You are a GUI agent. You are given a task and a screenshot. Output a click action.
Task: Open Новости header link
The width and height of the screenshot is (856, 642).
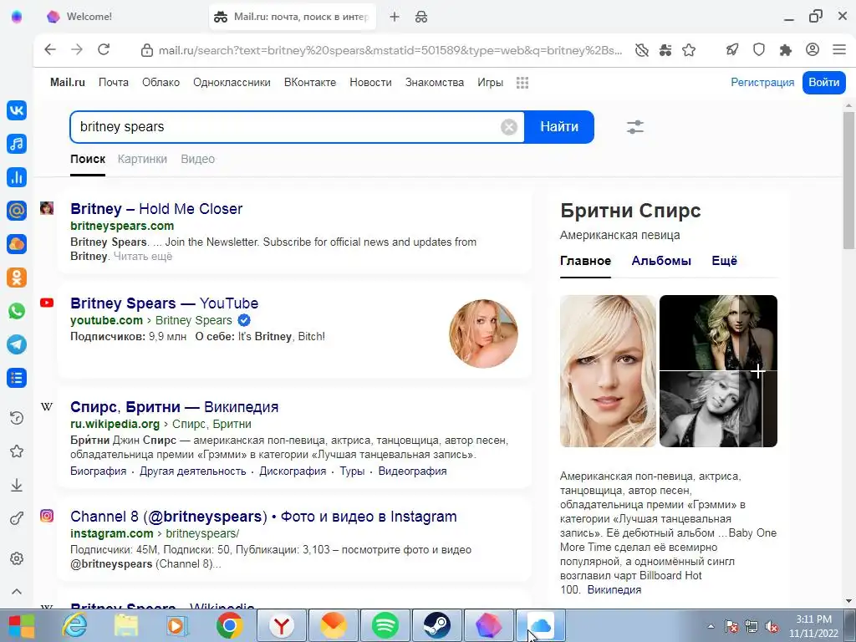370,83
